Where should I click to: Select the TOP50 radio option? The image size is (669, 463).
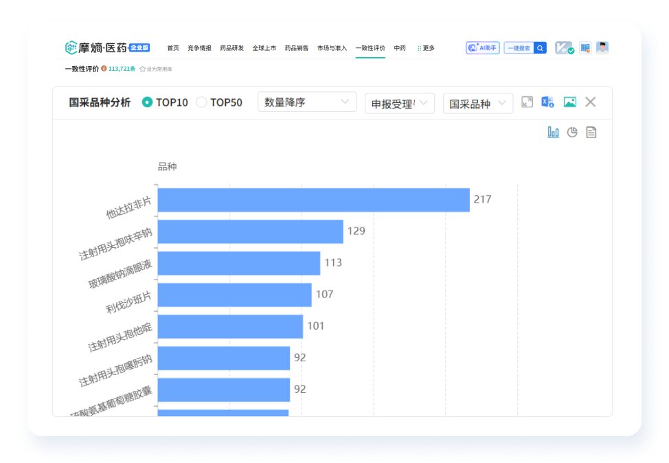pyautogui.click(x=201, y=102)
